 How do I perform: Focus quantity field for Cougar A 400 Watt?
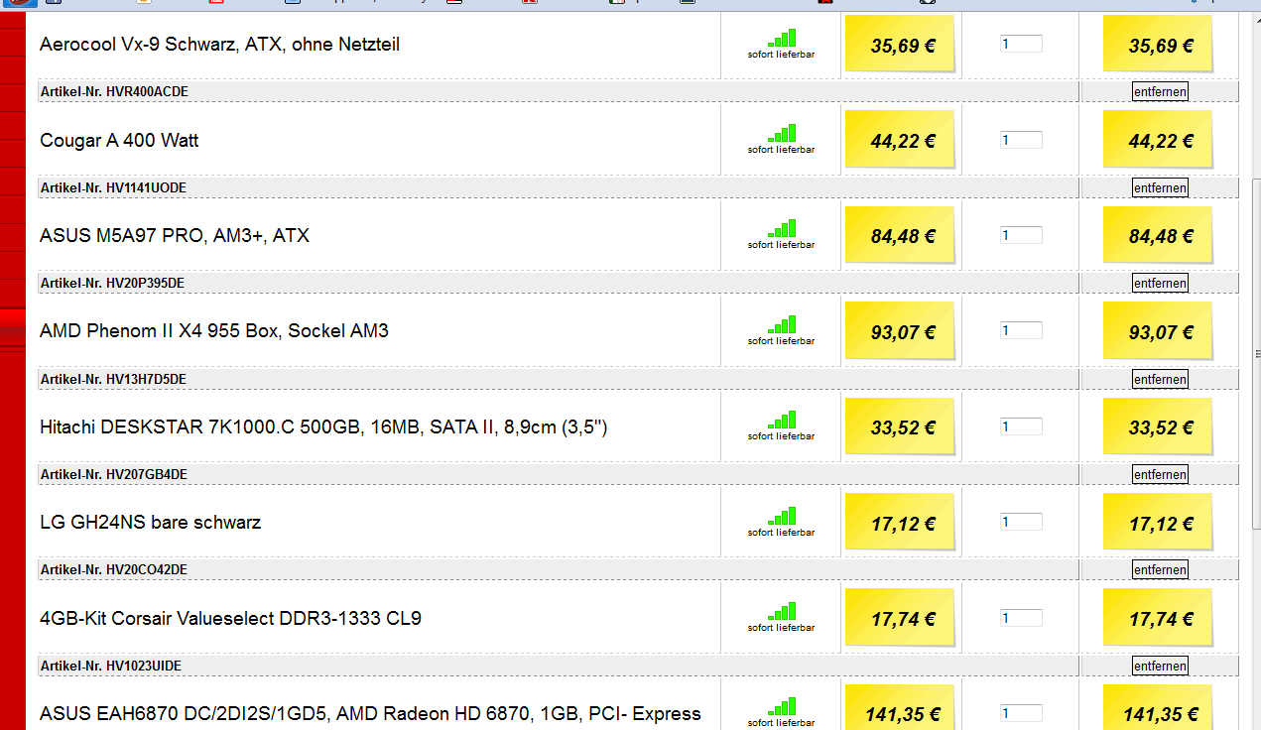pos(1021,140)
